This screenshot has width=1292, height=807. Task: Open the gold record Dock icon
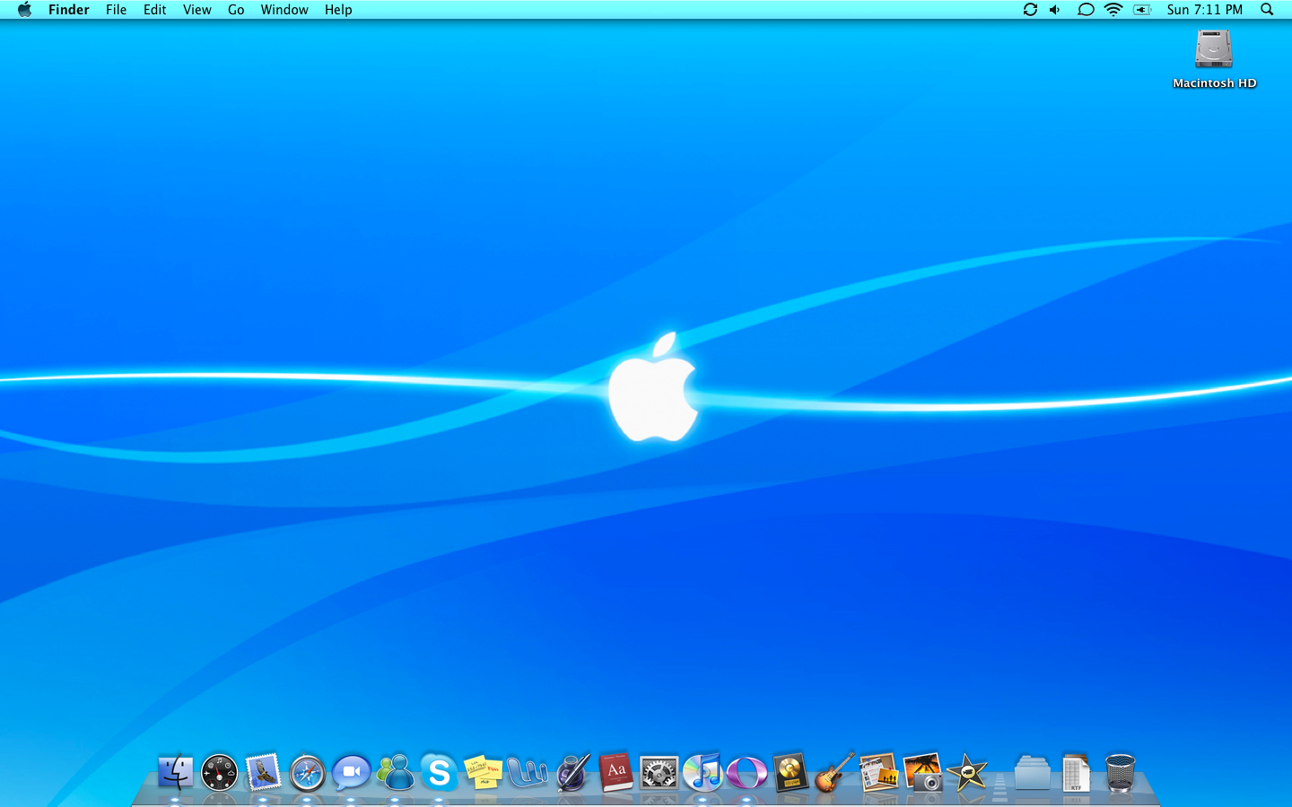790,772
